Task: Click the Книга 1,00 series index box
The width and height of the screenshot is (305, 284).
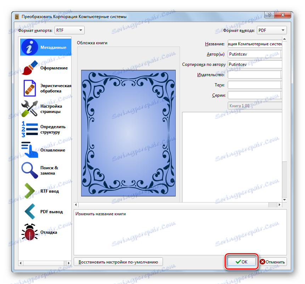Action: (x=255, y=106)
